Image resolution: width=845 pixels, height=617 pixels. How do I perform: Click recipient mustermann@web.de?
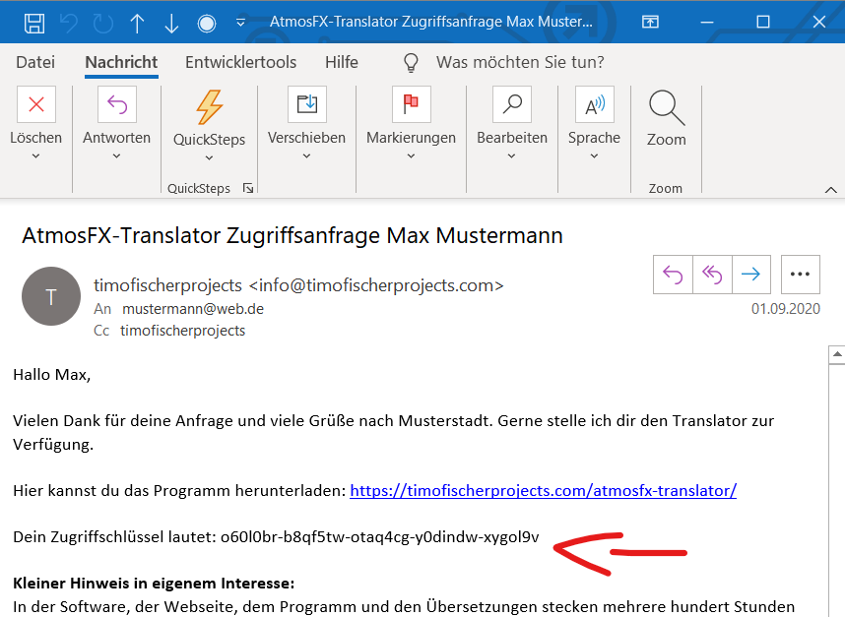[x=193, y=309]
